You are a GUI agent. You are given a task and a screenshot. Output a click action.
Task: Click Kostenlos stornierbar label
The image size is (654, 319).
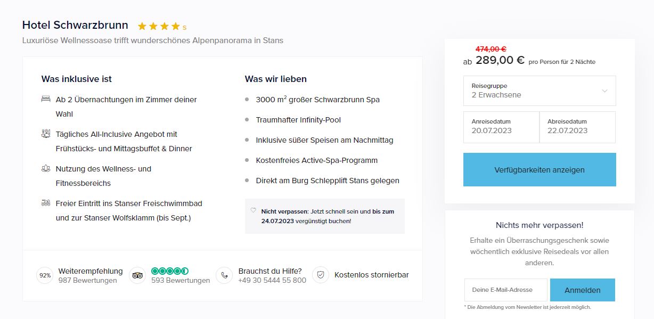pyautogui.click(x=372, y=275)
